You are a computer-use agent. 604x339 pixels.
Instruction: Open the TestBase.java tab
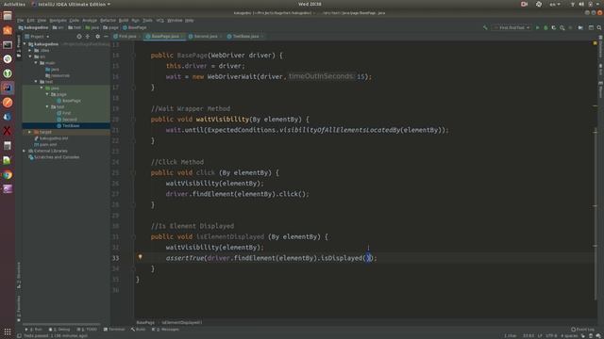click(x=245, y=36)
